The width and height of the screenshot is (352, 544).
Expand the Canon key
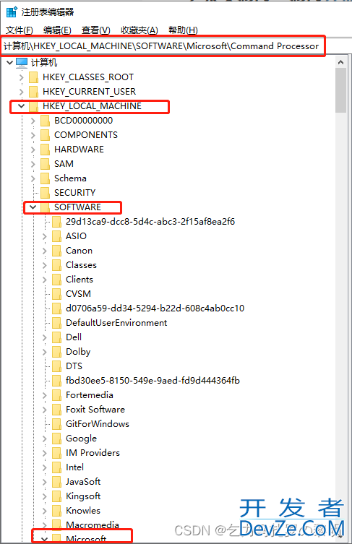(x=44, y=251)
